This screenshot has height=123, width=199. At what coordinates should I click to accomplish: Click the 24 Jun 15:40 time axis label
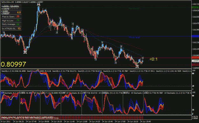click(x=107, y=121)
